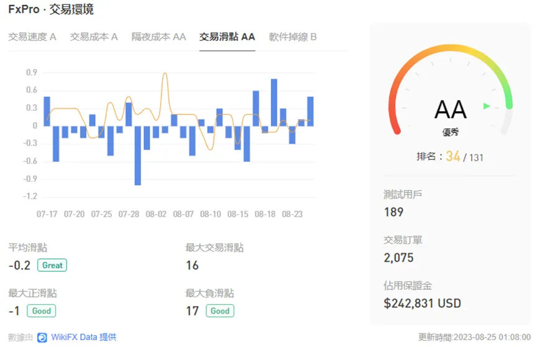
Task: Click the 0.9 y-axis label
Action: [x=32, y=72]
